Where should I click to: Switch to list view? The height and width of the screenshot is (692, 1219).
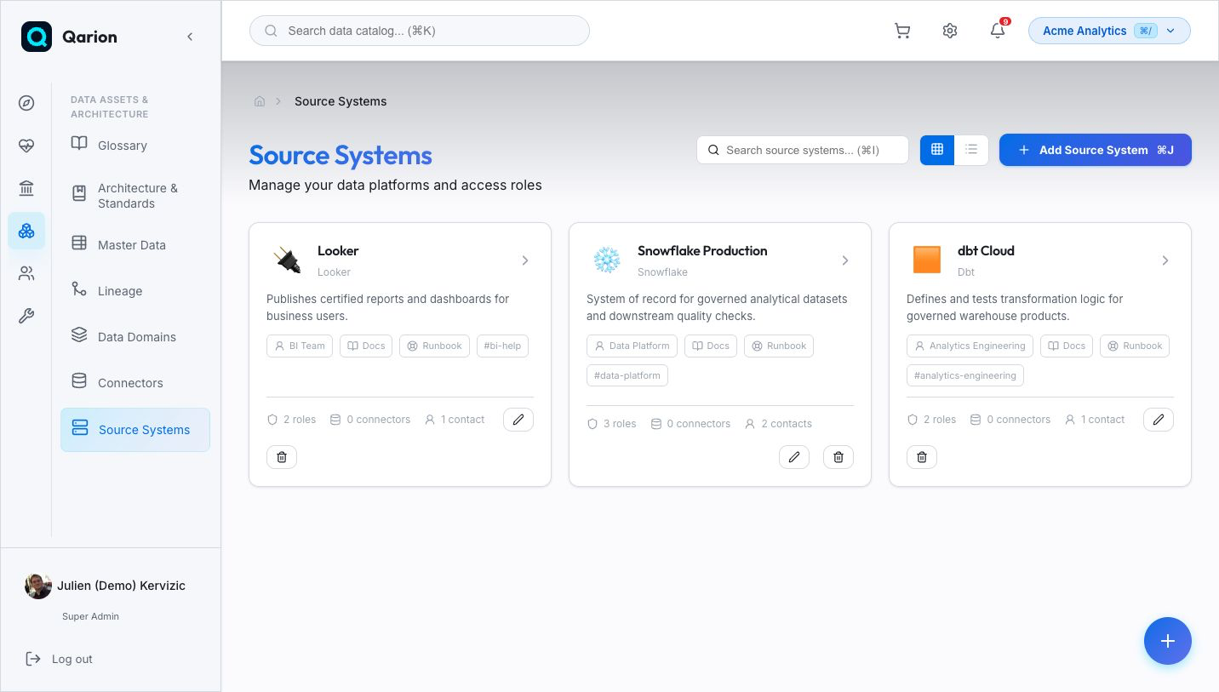tap(971, 150)
